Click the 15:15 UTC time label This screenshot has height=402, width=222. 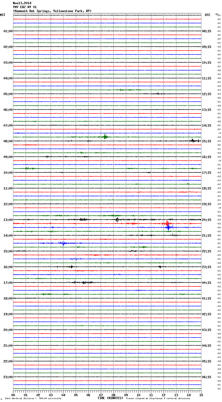tap(207, 141)
